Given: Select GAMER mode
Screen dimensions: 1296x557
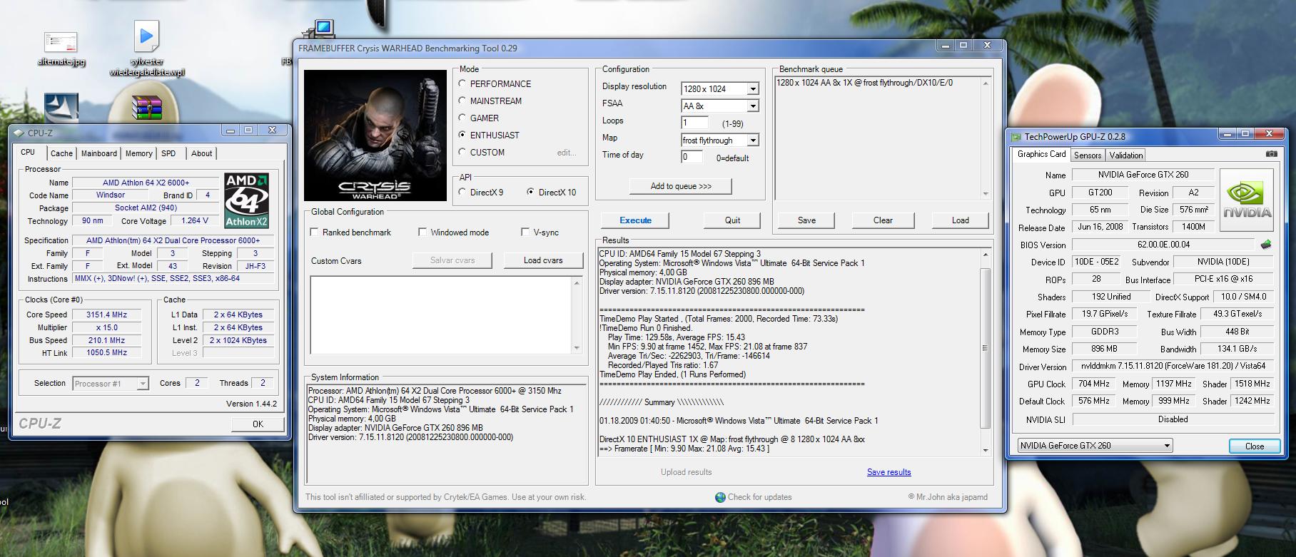Looking at the screenshot, I should click(462, 118).
